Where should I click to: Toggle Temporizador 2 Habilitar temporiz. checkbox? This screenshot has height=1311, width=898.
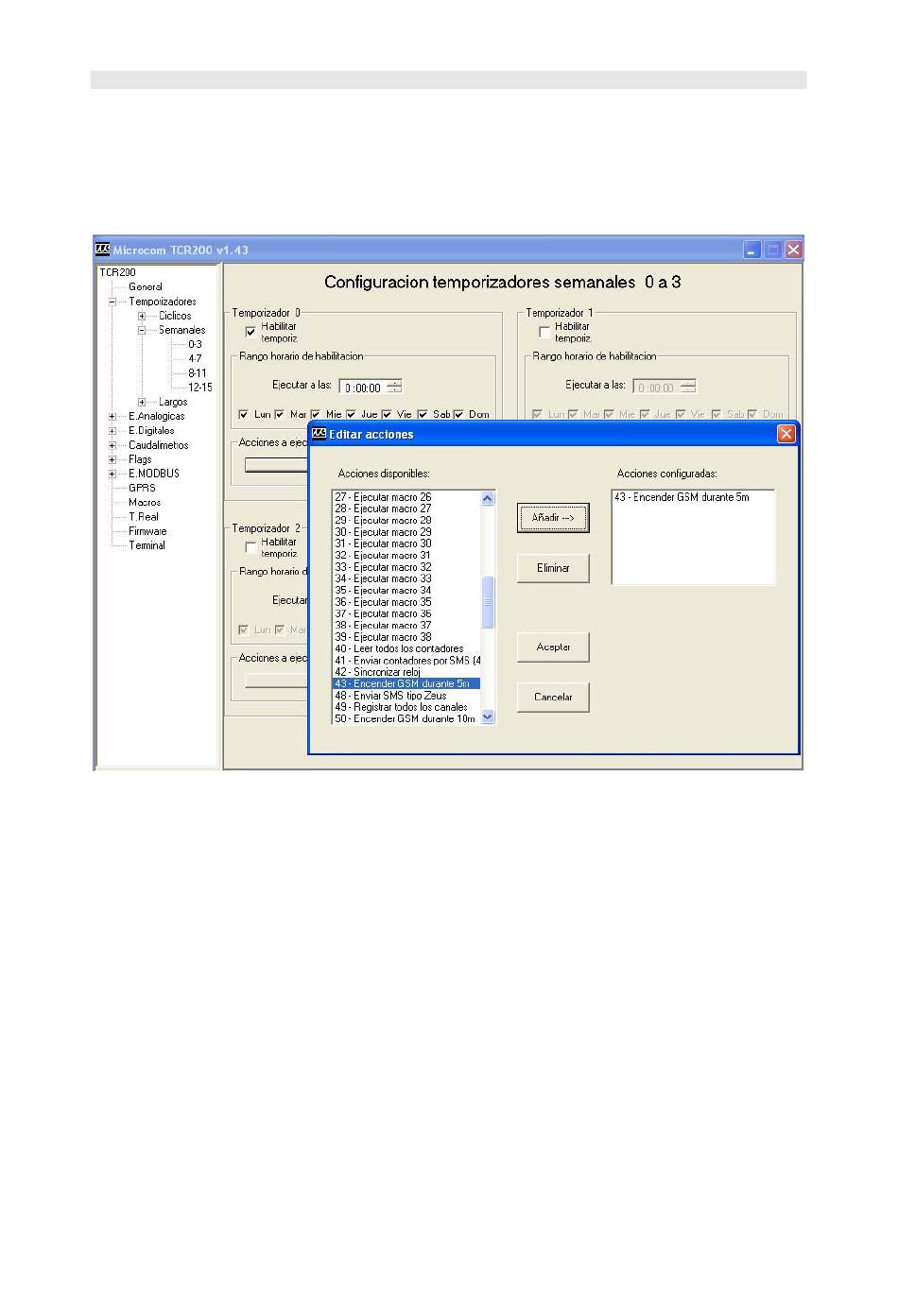pyautogui.click(x=250, y=547)
